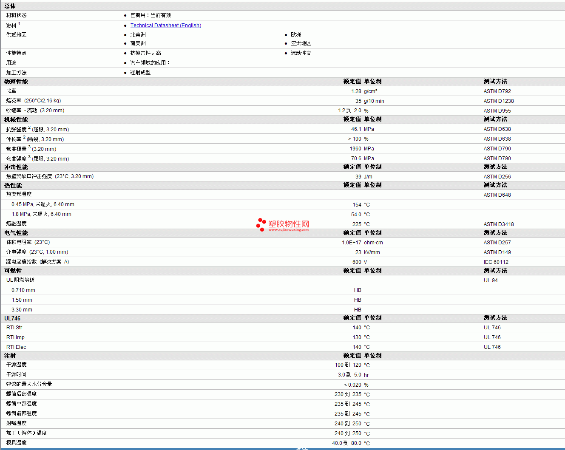Click the '230 到 235' rear barrel temperature
Viewport: 565px width, 450px height.
[x=348, y=394]
